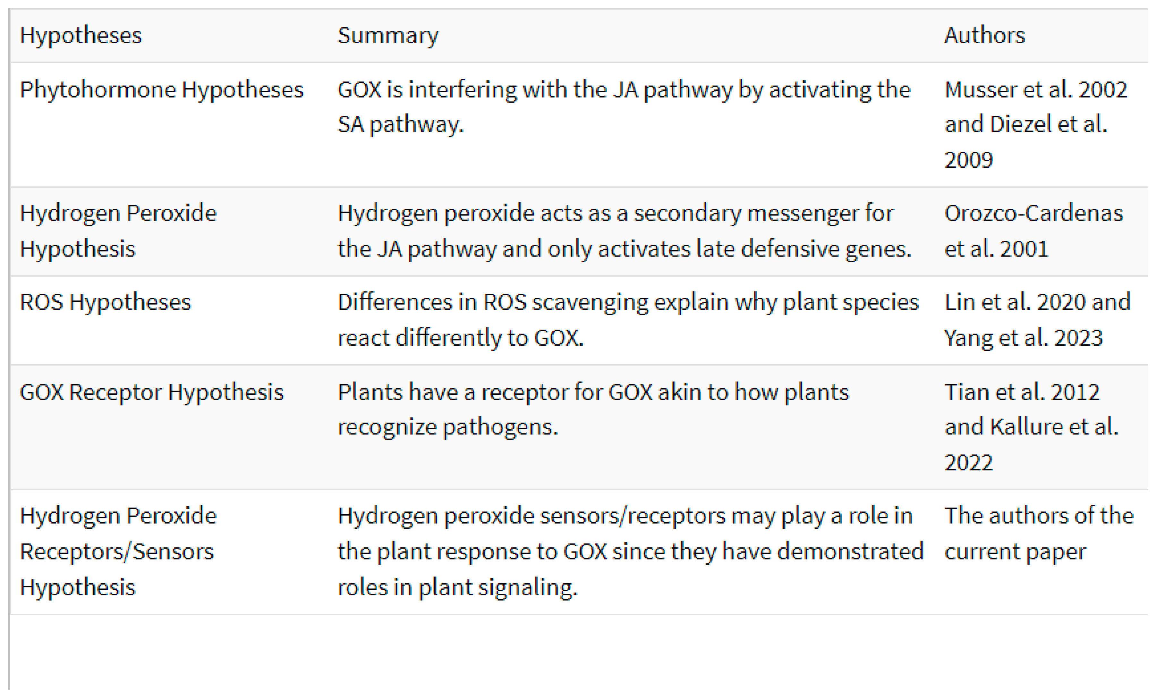Click the Yang et al. 2023 citation
This screenshot has width=1156, height=699.
coord(1023,338)
